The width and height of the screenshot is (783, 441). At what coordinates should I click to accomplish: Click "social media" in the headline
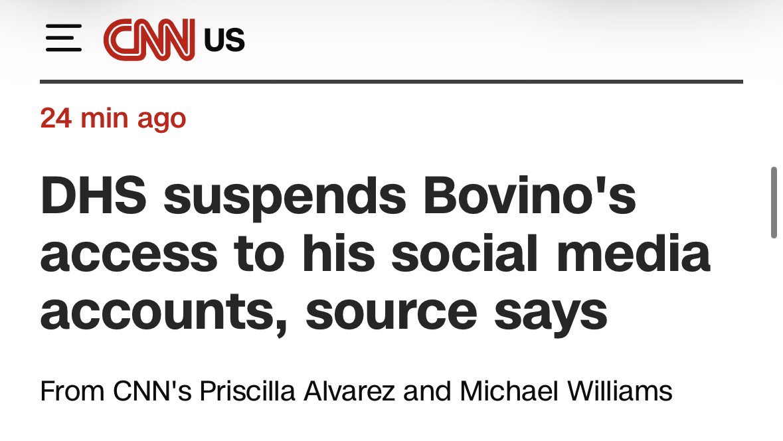point(551,254)
